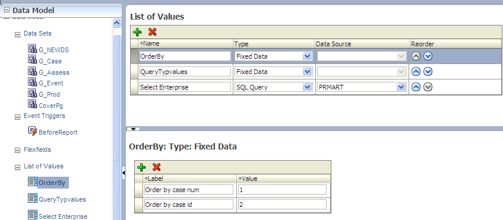Viewport: 503px width, 220px height.
Task: Click the scroll up arrow in Data Model panel
Action: coord(116,23)
